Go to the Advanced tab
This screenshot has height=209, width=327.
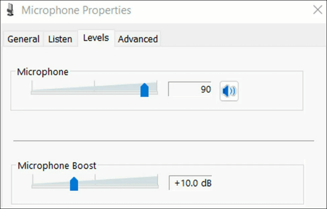coord(138,39)
